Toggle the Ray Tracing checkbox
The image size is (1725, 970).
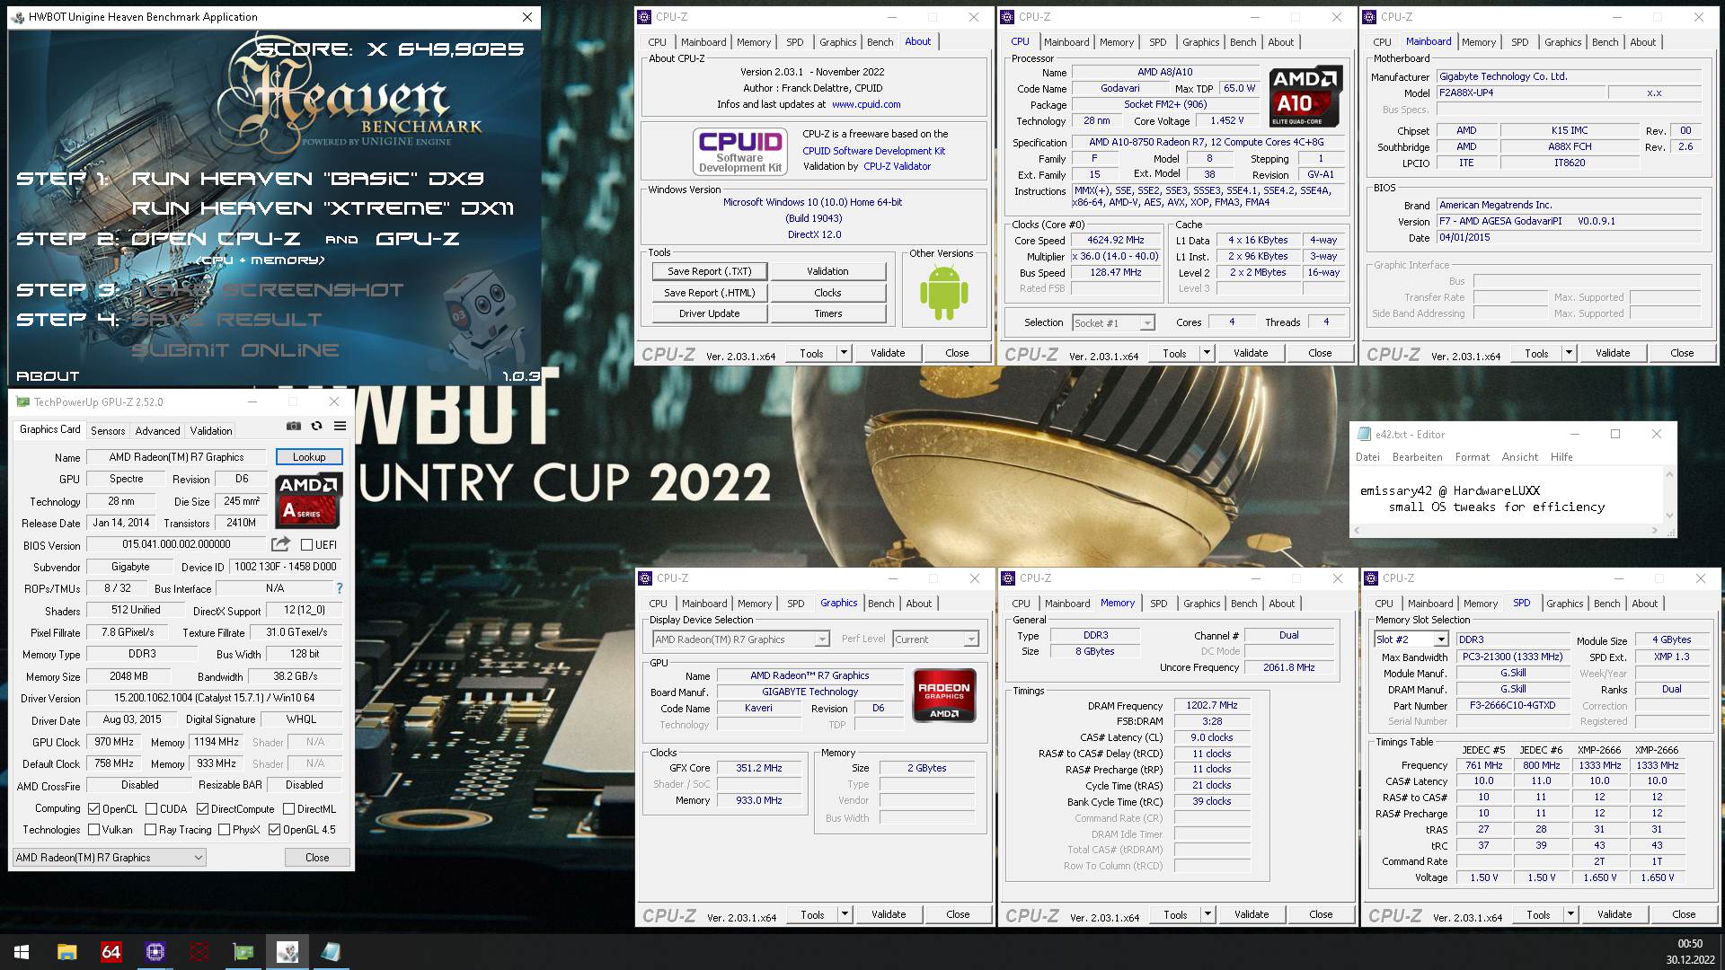point(150,830)
